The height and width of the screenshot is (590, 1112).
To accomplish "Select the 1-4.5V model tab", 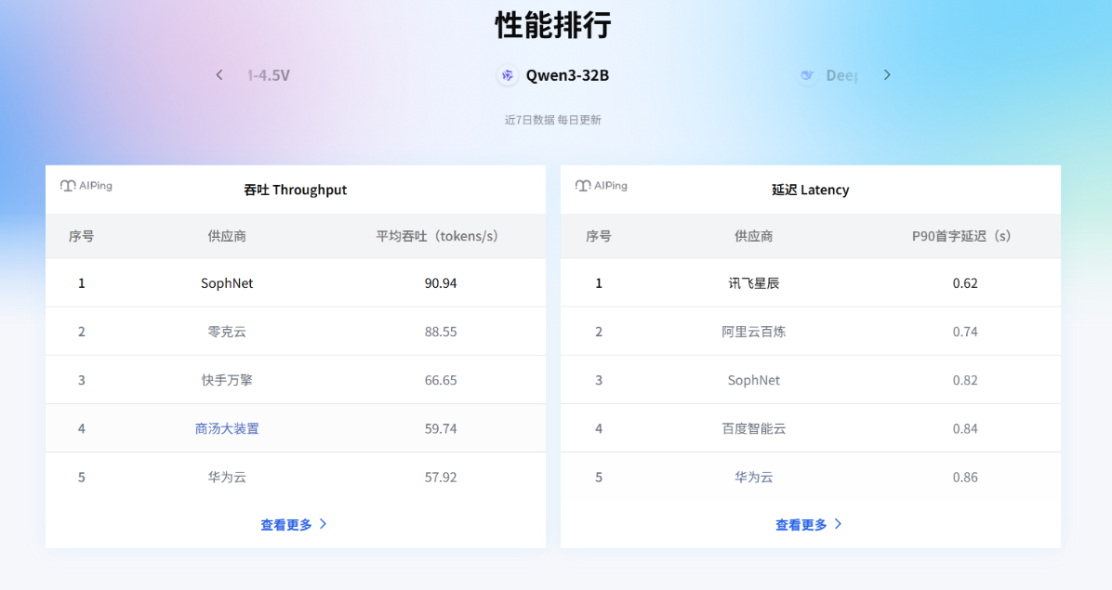I will [x=269, y=75].
